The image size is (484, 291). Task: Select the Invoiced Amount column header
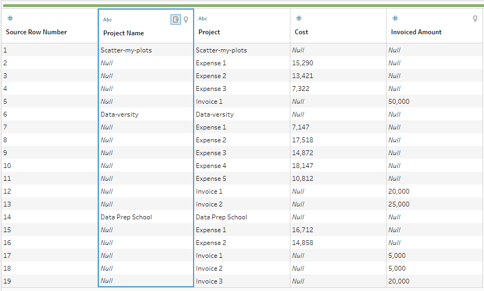click(x=416, y=32)
